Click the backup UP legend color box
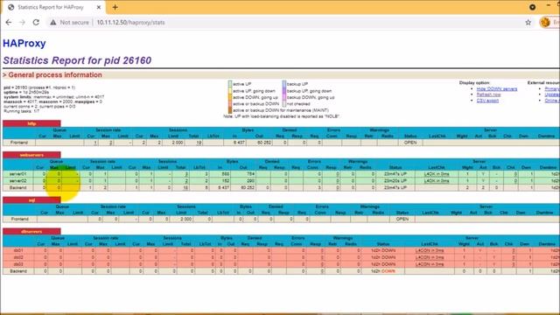Viewport: 560px width, 315px height. tap(284, 84)
